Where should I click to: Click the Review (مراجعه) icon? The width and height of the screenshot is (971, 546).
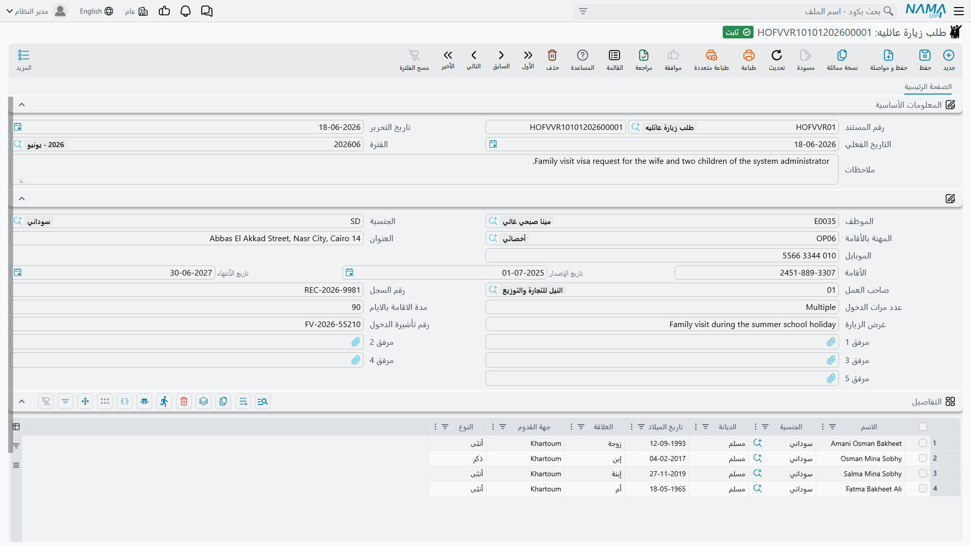click(644, 55)
